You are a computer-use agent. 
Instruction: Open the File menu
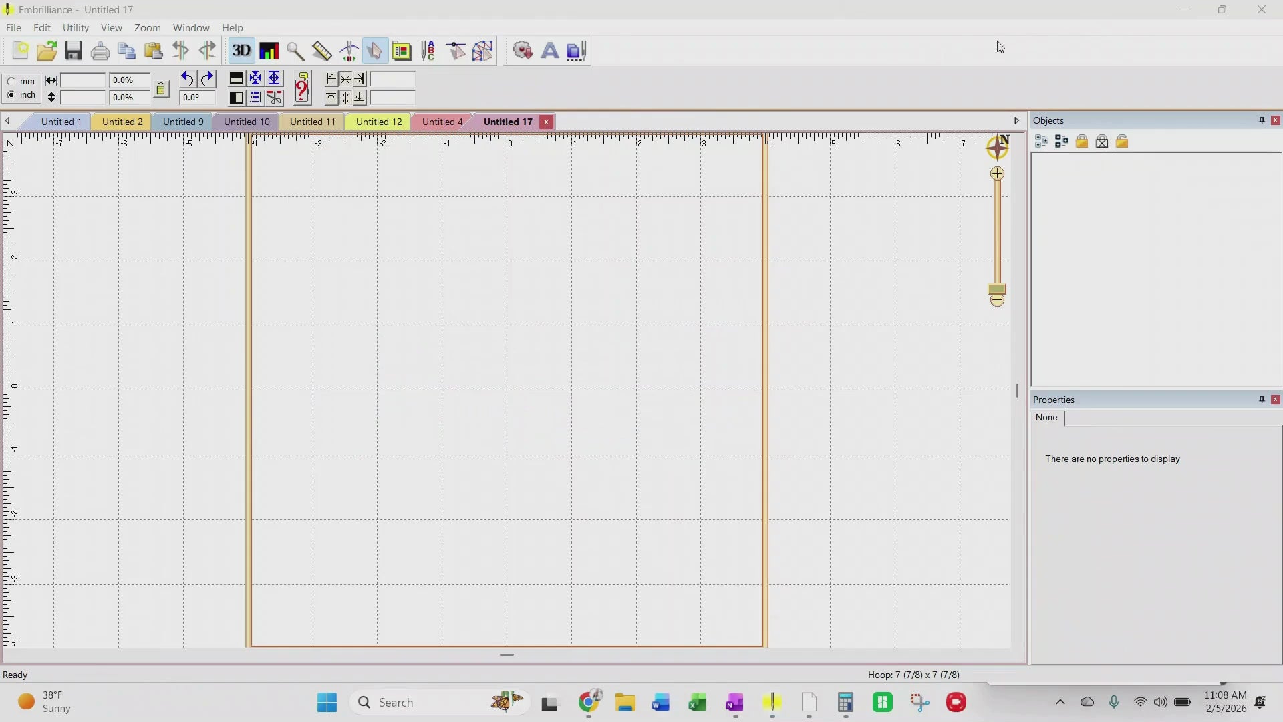pos(13,28)
